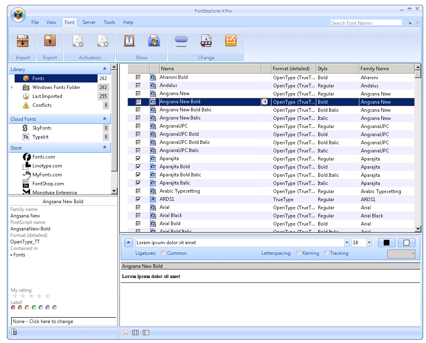Viewport: 426px width, 343px height.
Task: Enable Kerning checkbox
Action: point(299,253)
